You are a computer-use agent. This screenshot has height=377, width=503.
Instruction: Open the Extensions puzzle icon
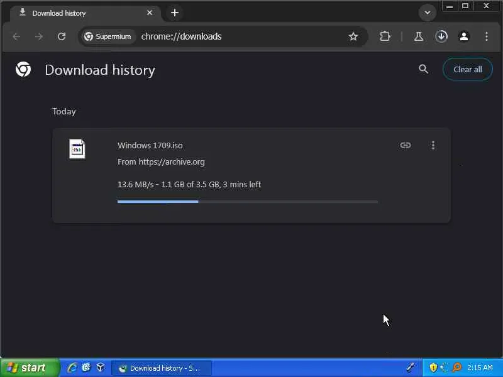385,36
